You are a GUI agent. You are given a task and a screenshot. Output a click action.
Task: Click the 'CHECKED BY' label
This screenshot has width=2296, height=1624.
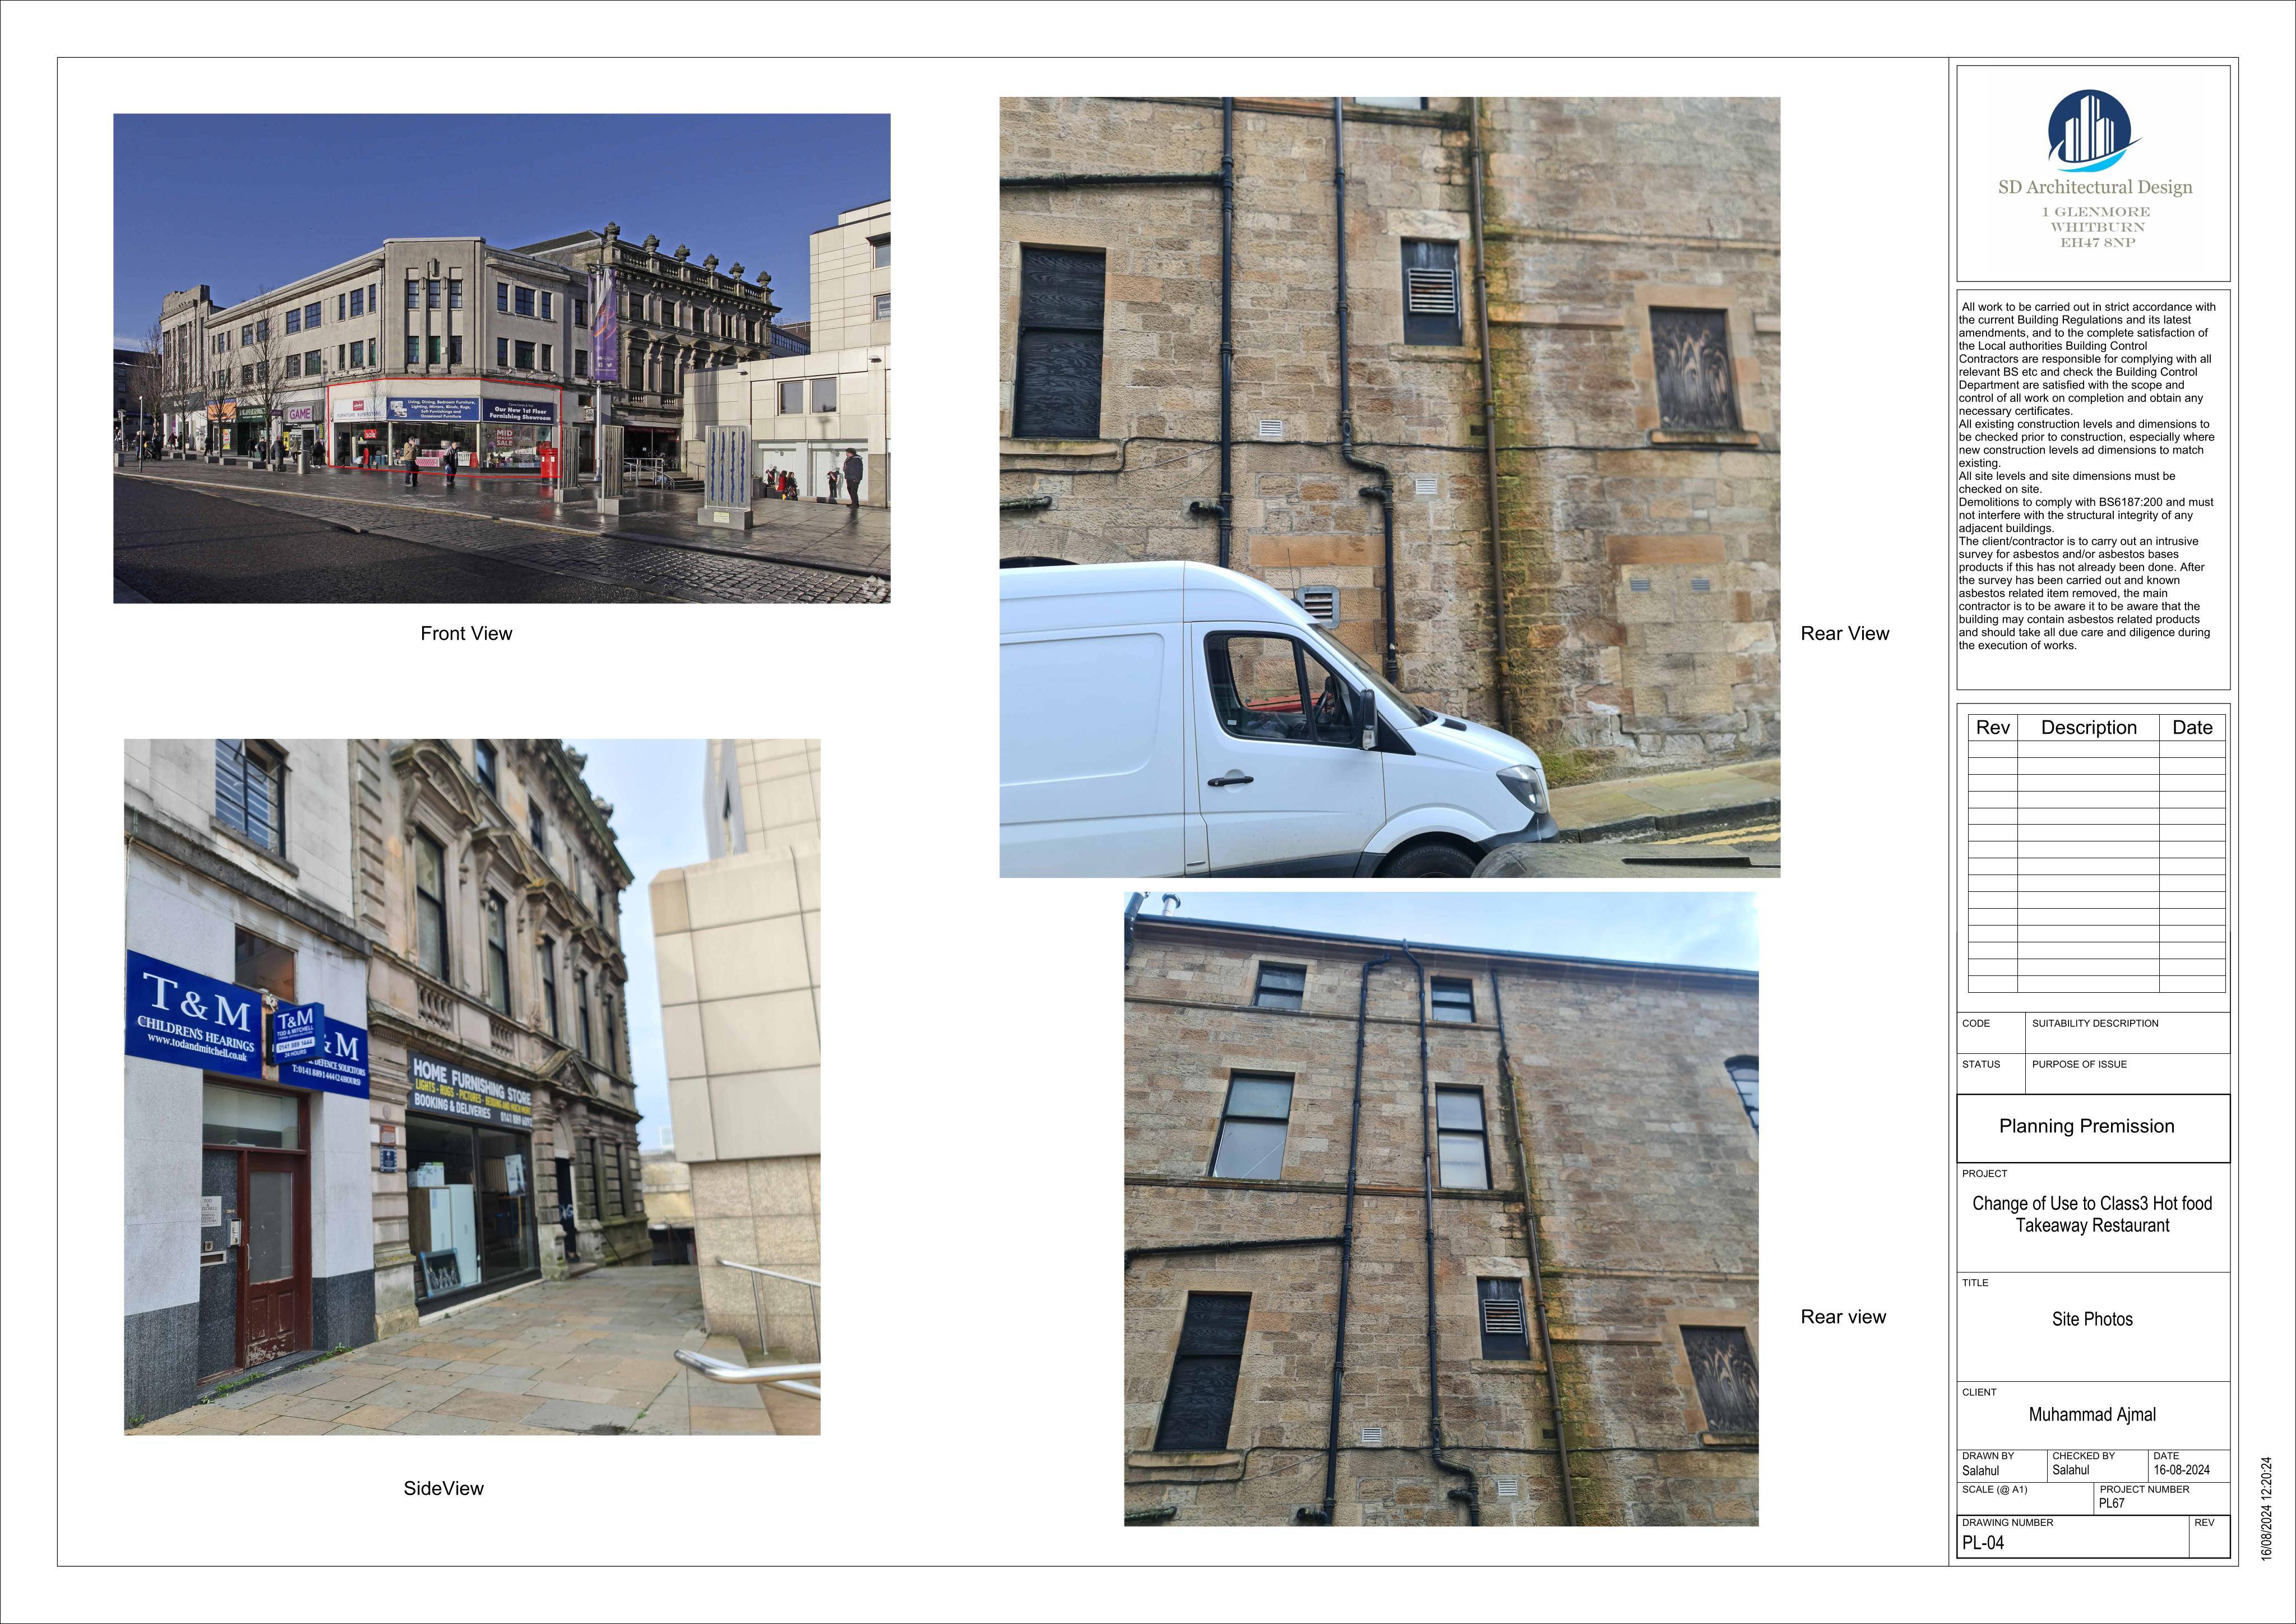tap(2083, 1456)
